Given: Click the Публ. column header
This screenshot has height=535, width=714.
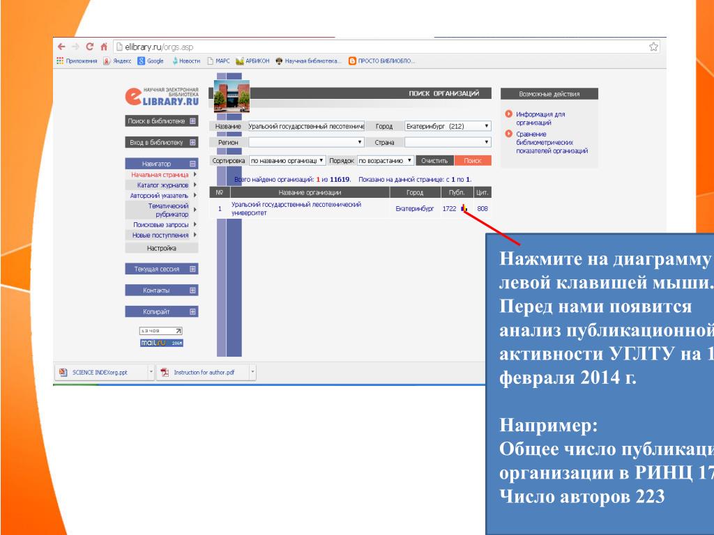Looking at the screenshot, I should 457,192.
